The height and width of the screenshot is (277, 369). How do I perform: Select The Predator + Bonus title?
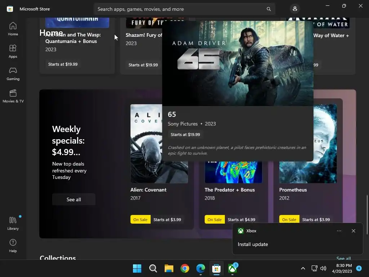coord(230,190)
